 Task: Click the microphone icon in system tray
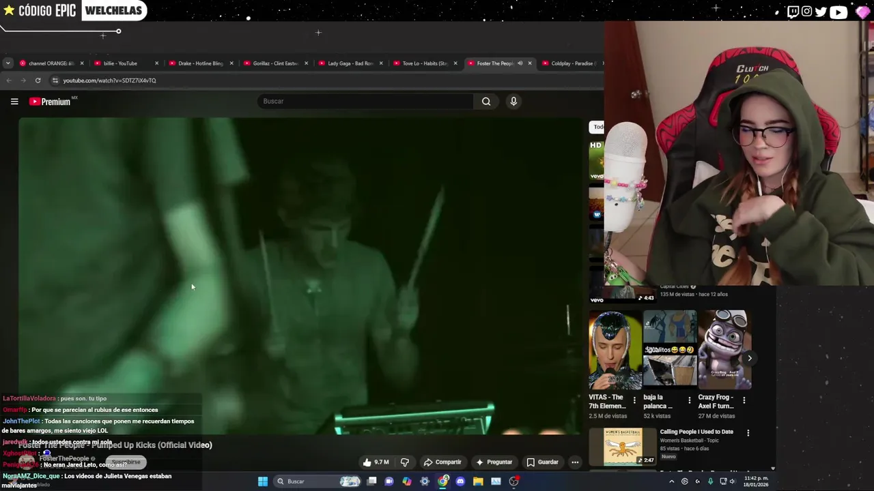(710, 481)
